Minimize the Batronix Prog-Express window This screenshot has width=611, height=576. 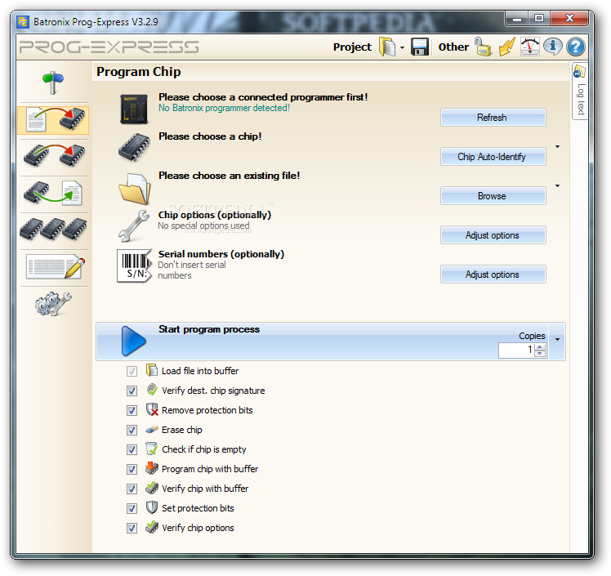coord(517,19)
